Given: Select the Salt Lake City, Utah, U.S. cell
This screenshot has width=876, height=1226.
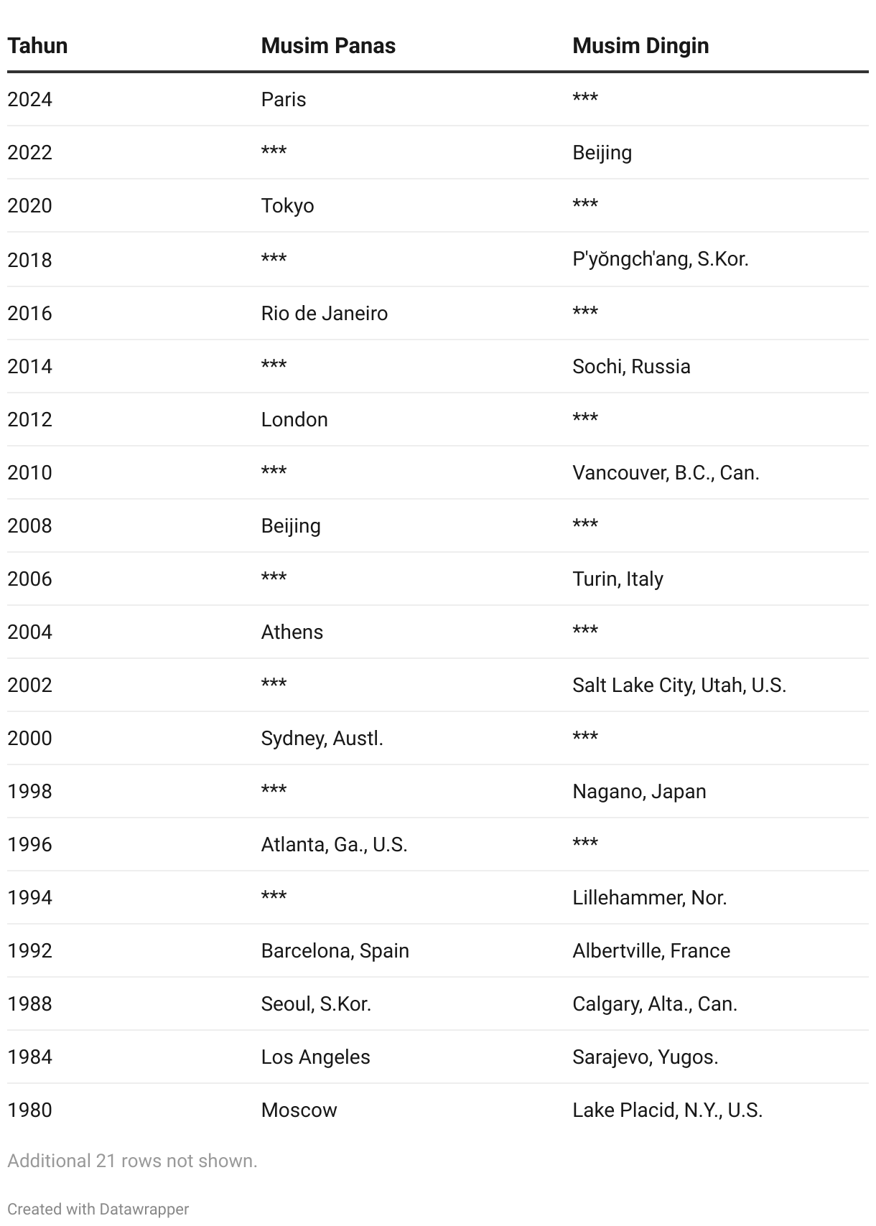Looking at the screenshot, I should [679, 685].
